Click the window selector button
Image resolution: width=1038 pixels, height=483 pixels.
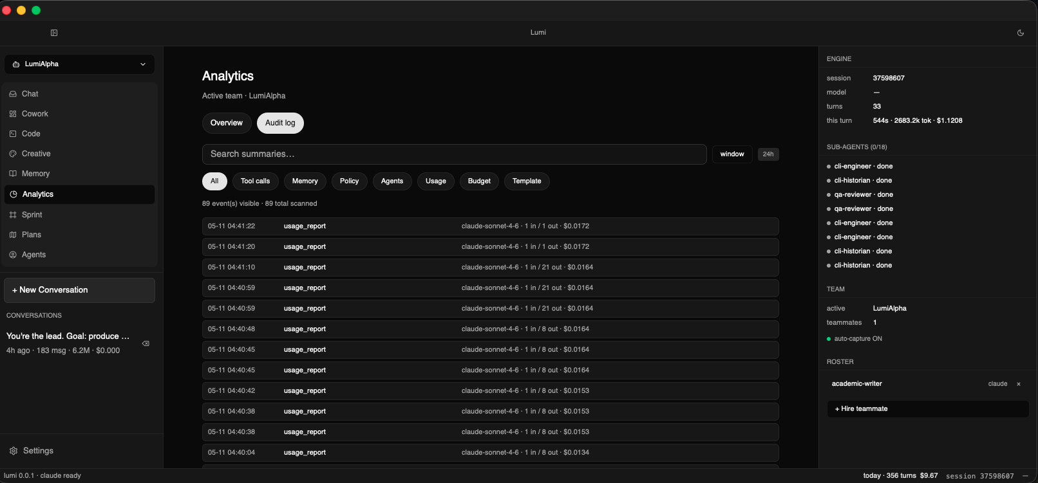[732, 154]
